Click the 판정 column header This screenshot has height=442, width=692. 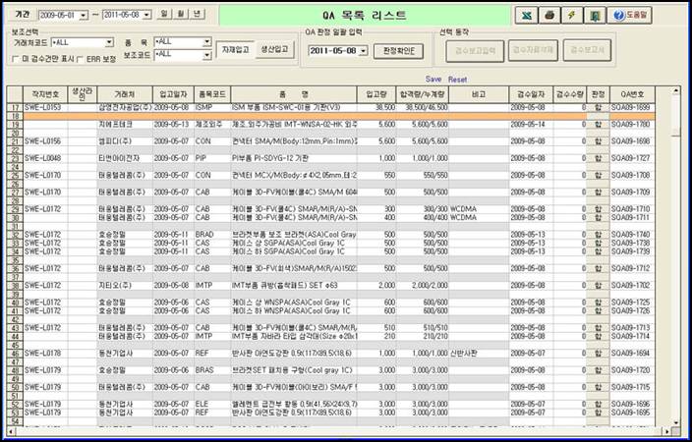(x=598, y=94)
